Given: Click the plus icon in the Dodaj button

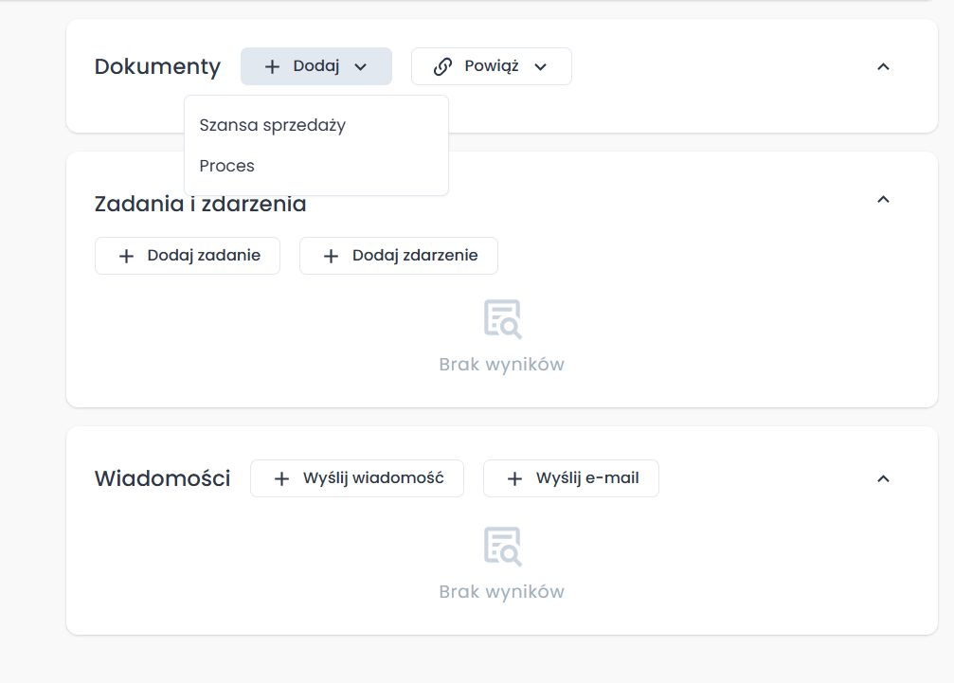Looking at the screenshot, I should [272, 67].
